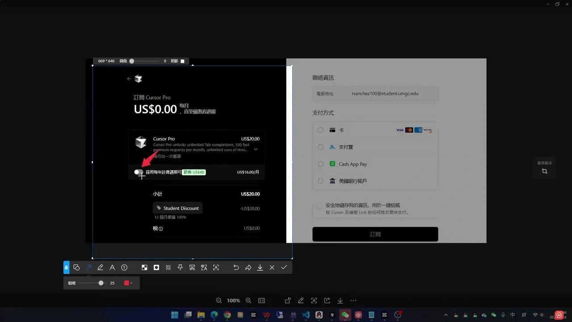Select the Text annotation tool
This screenshot has width=572, height=322.
[112, 267]
